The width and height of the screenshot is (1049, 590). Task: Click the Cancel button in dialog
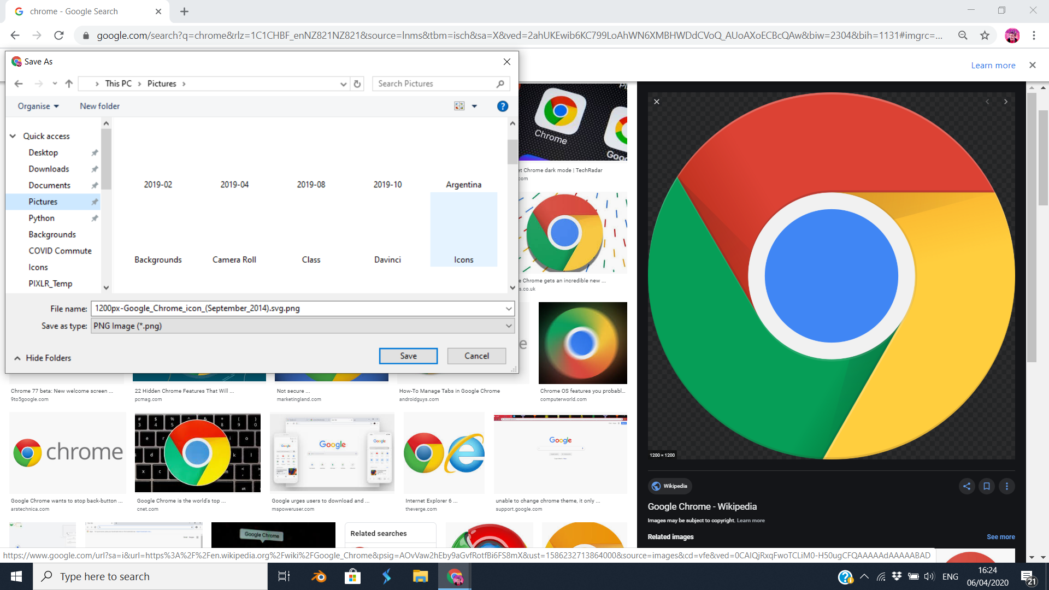(x=475, y=355)
